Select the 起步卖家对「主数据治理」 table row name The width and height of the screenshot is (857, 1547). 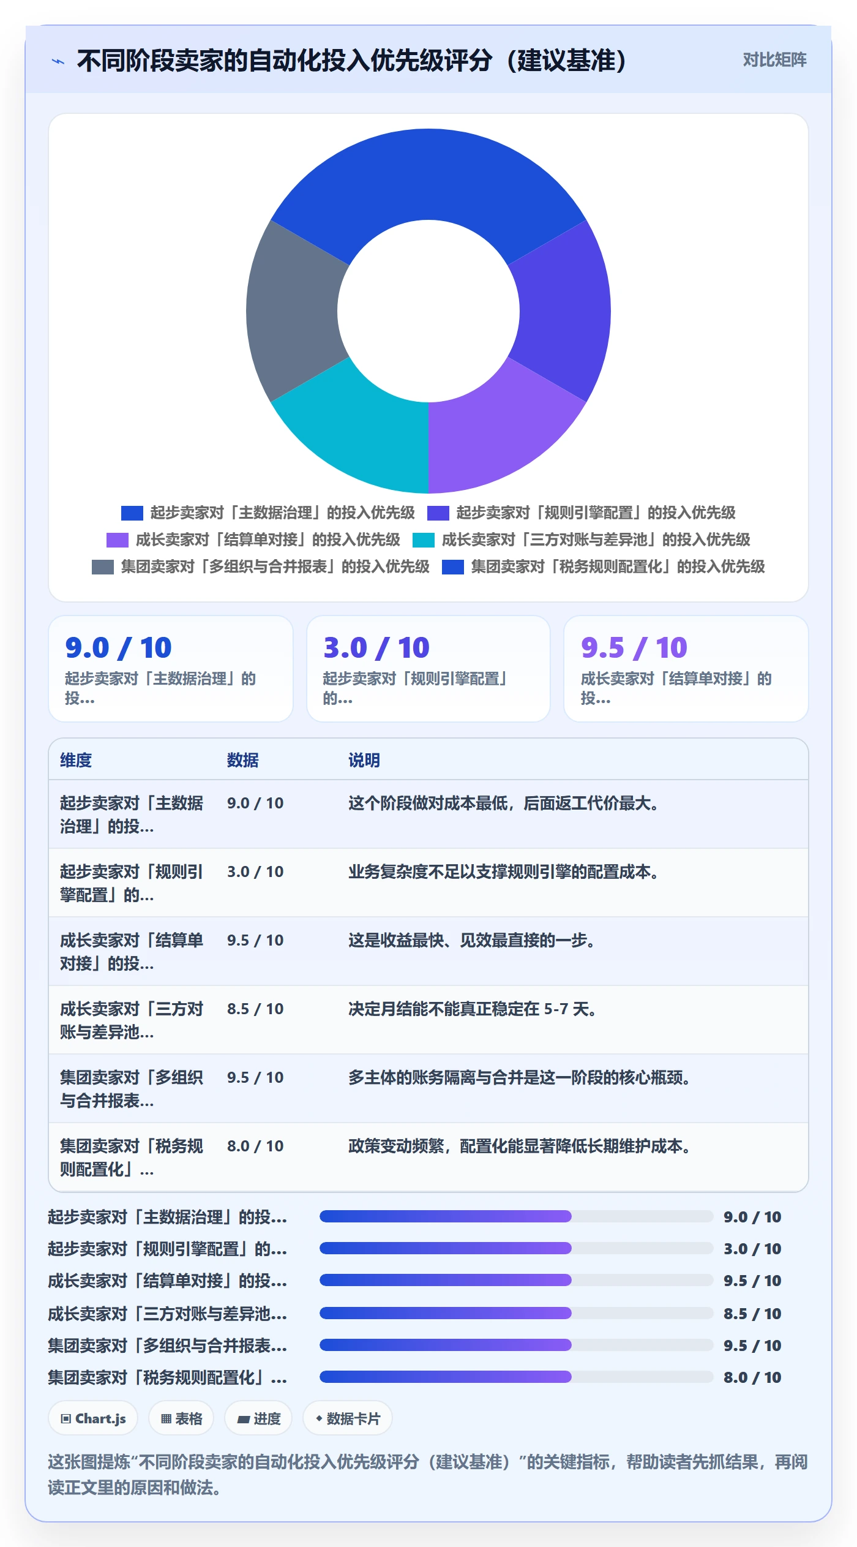pos(132,815)
